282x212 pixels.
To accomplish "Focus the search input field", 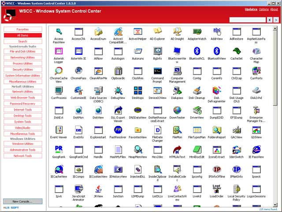I will [x=248, y=20].
